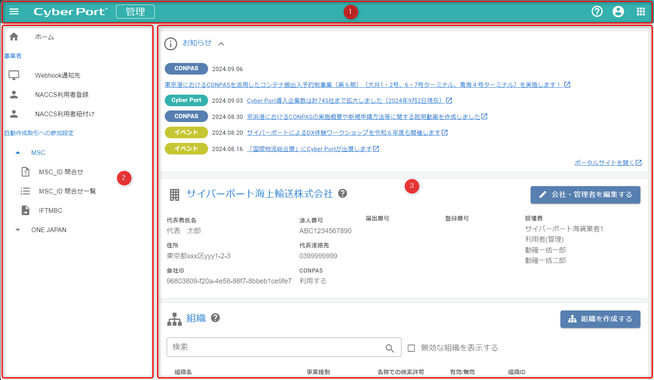Image resolution: width=654 pixels, height=380 pixels.
Task: Open Webhook通知先 menu item
Action: coord(58,75)
